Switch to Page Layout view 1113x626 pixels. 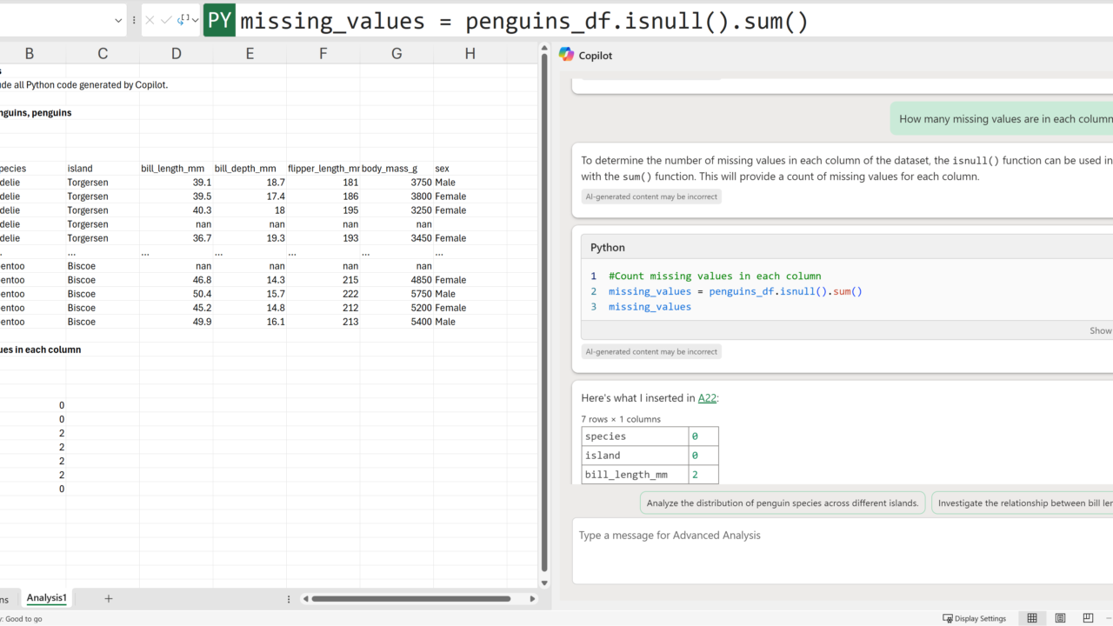tap(1060, 618)
